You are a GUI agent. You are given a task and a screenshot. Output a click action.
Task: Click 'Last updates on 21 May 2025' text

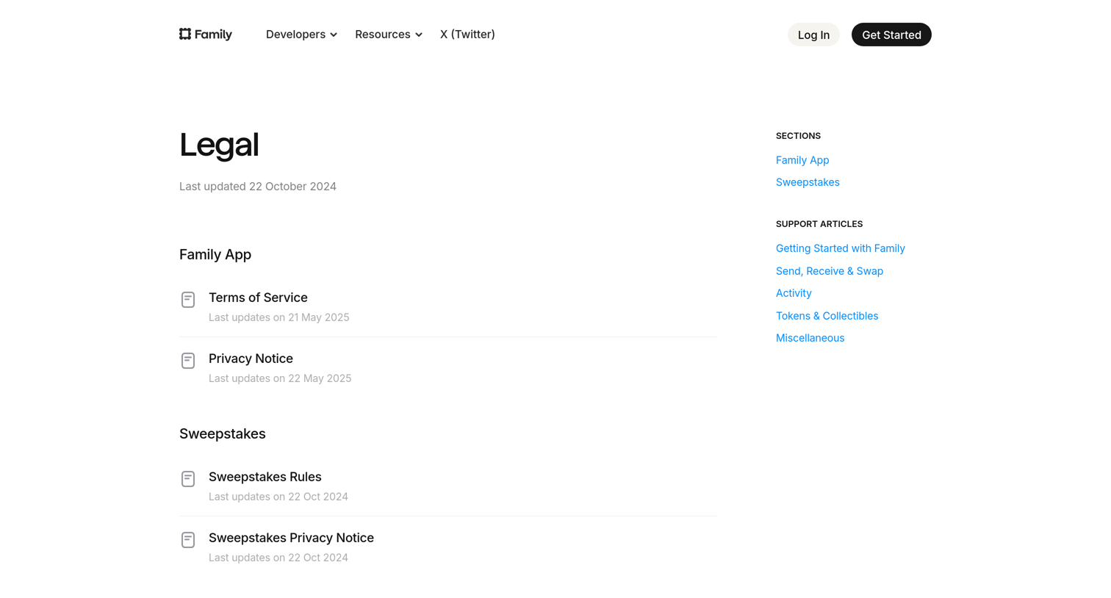pyautogui.click(x=279, y=317)
